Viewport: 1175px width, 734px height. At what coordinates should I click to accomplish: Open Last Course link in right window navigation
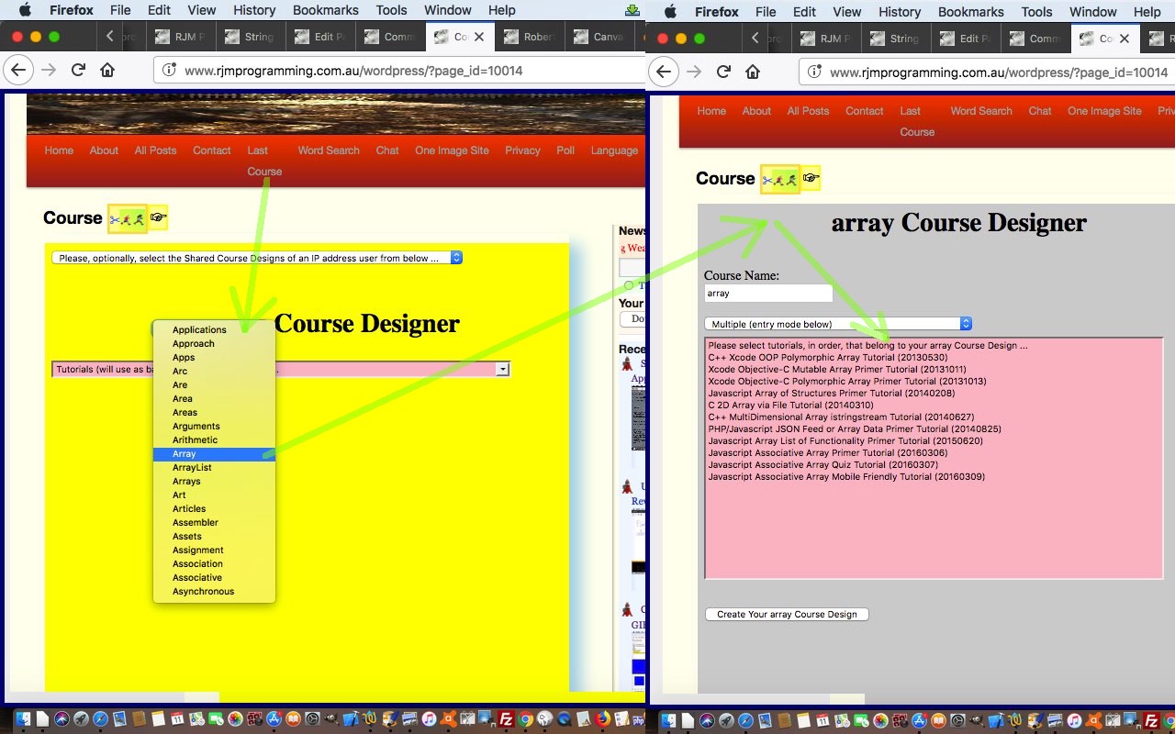917,121
